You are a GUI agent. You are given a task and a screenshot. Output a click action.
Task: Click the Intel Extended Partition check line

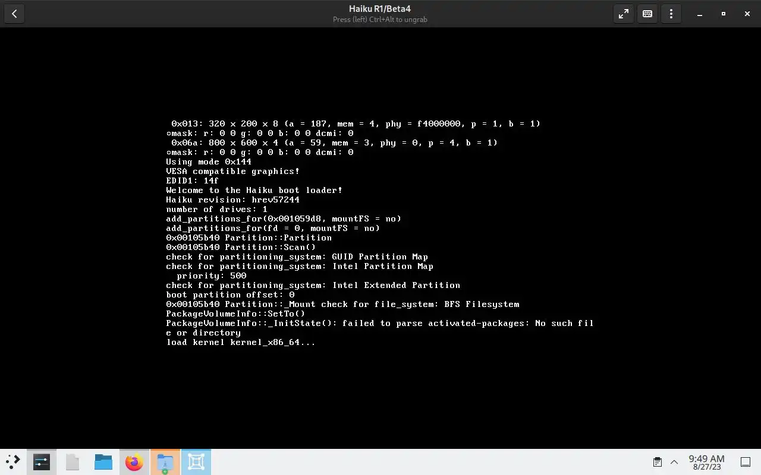point(313,285)
